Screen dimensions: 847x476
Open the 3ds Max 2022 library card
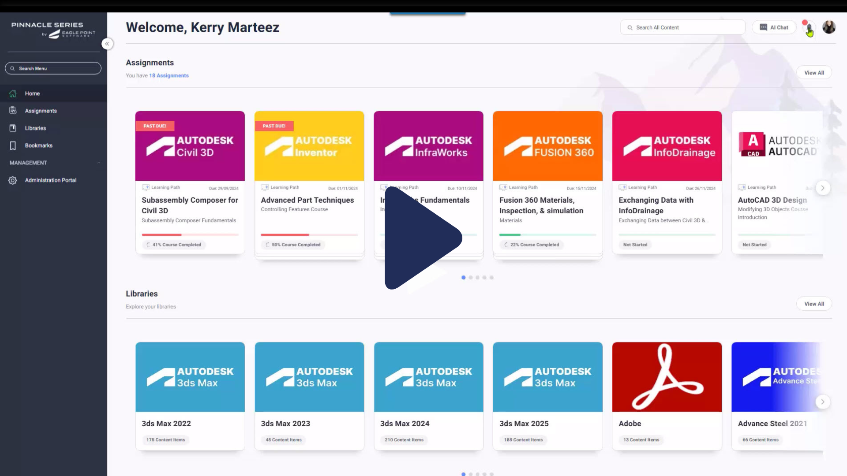[x=190, y=396]
